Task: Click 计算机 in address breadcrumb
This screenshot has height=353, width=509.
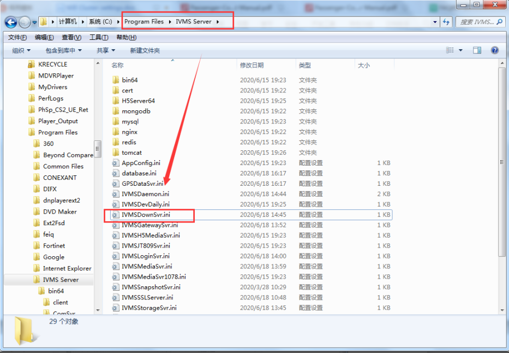Action: click(68, 21)
